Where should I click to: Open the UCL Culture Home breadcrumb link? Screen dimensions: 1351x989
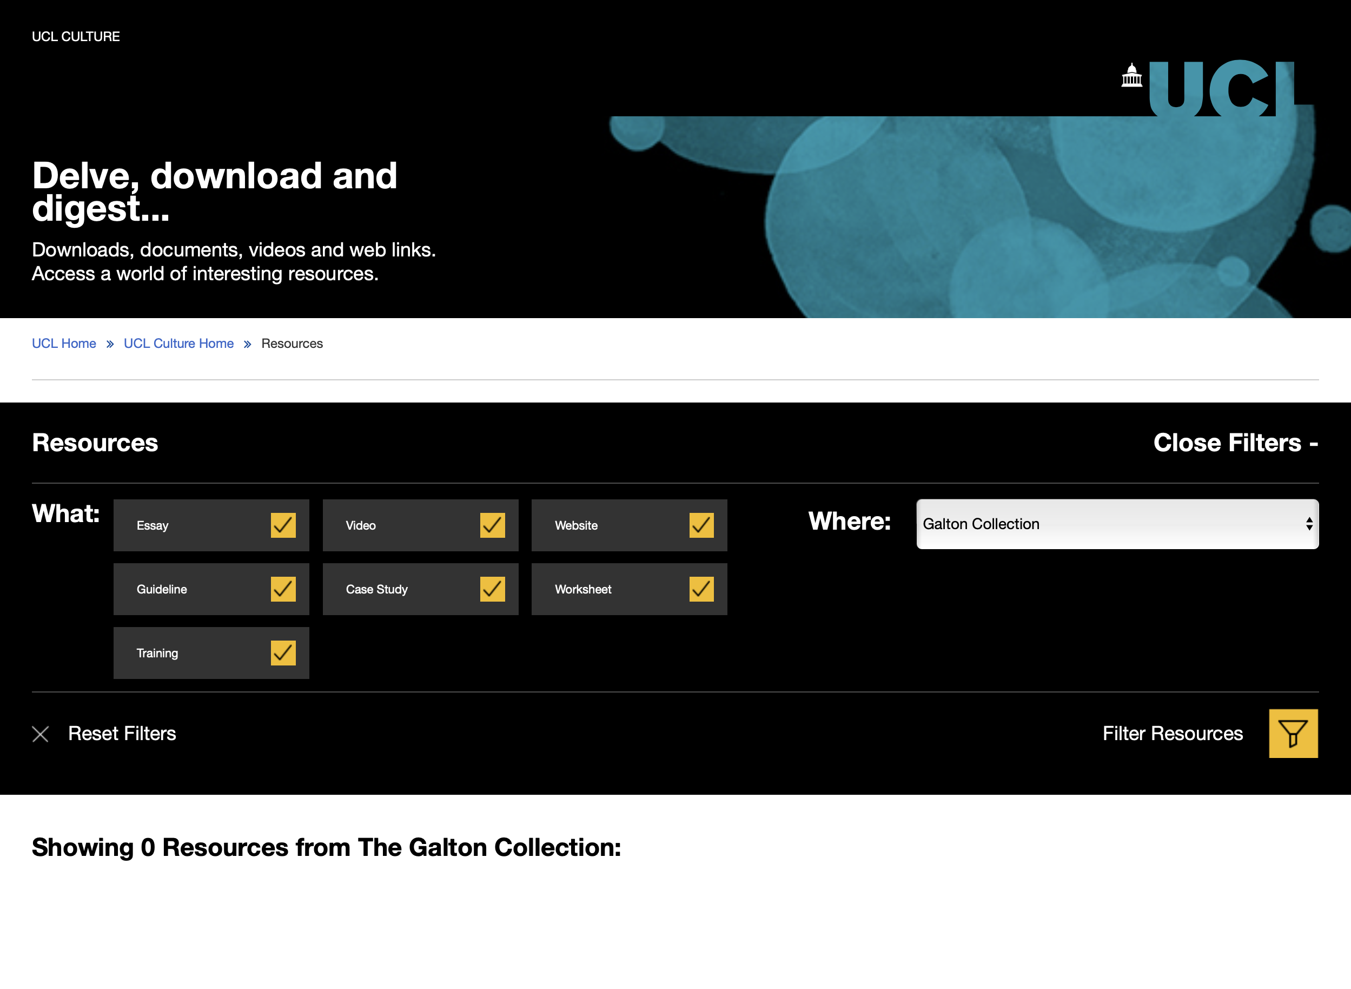coord(178,344)
